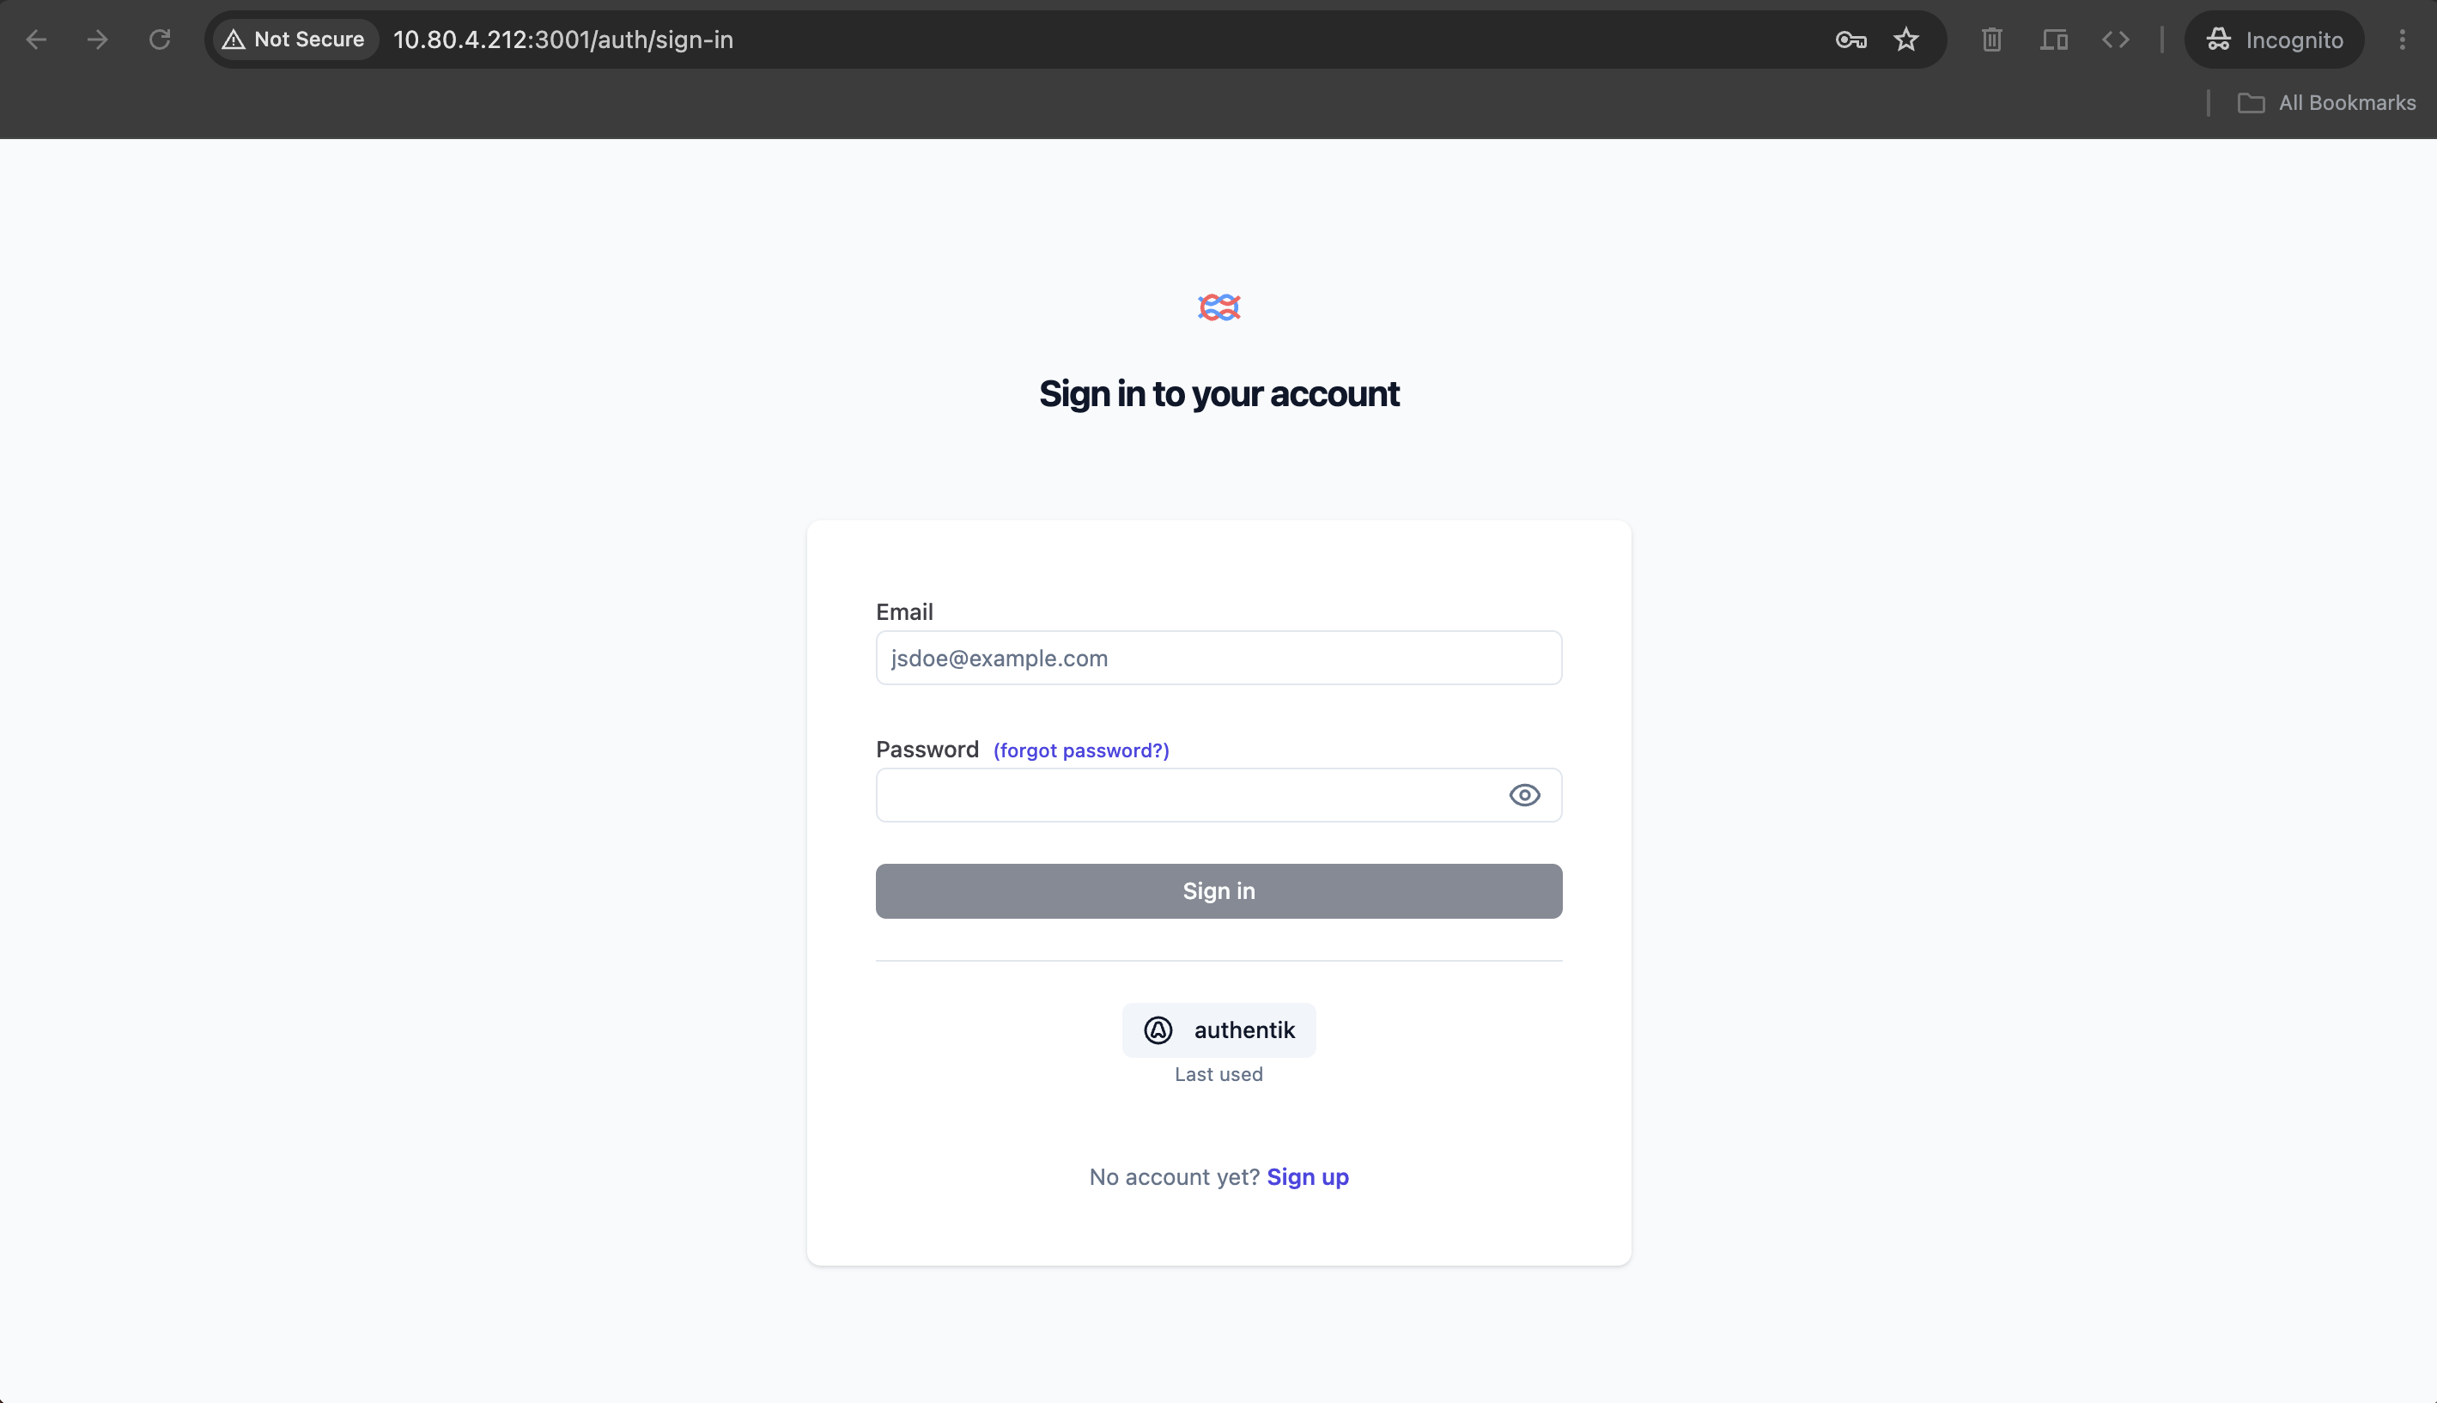Viewport: 2437px width, 1403px height.
Task: Click the logo above the heading
Action: (x=1219, y=307)
